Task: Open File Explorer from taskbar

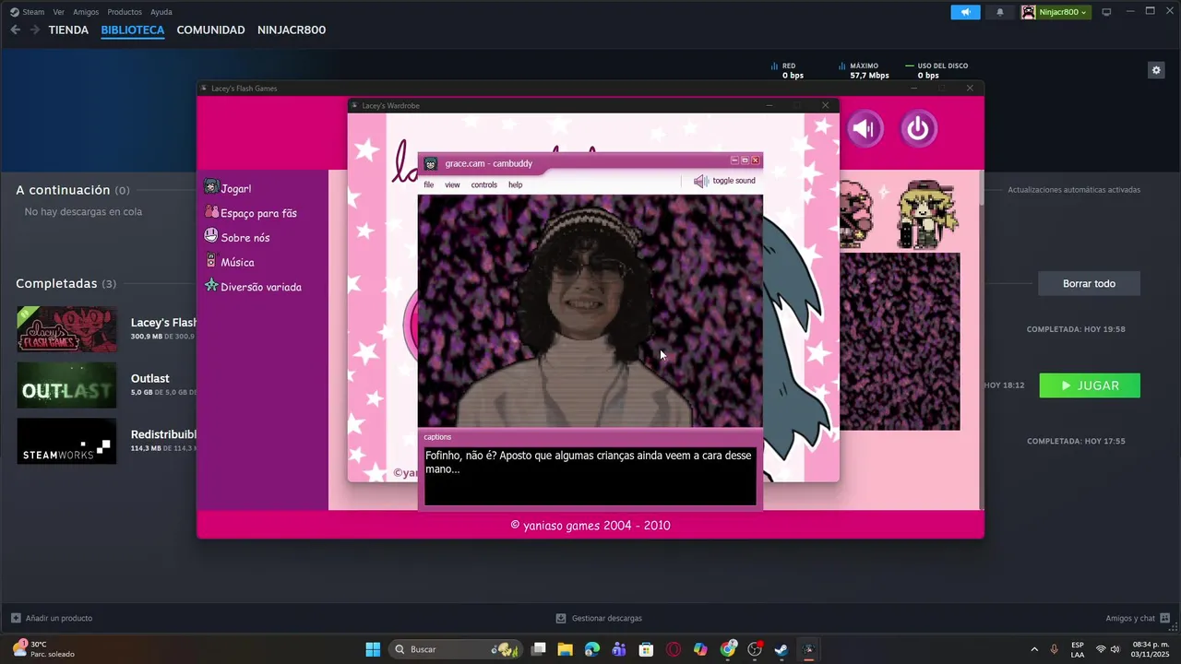Action: point(565,649)
